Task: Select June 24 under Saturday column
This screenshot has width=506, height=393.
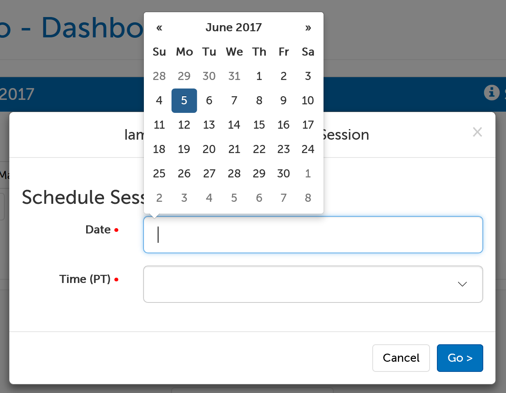Action: point(308,149)
